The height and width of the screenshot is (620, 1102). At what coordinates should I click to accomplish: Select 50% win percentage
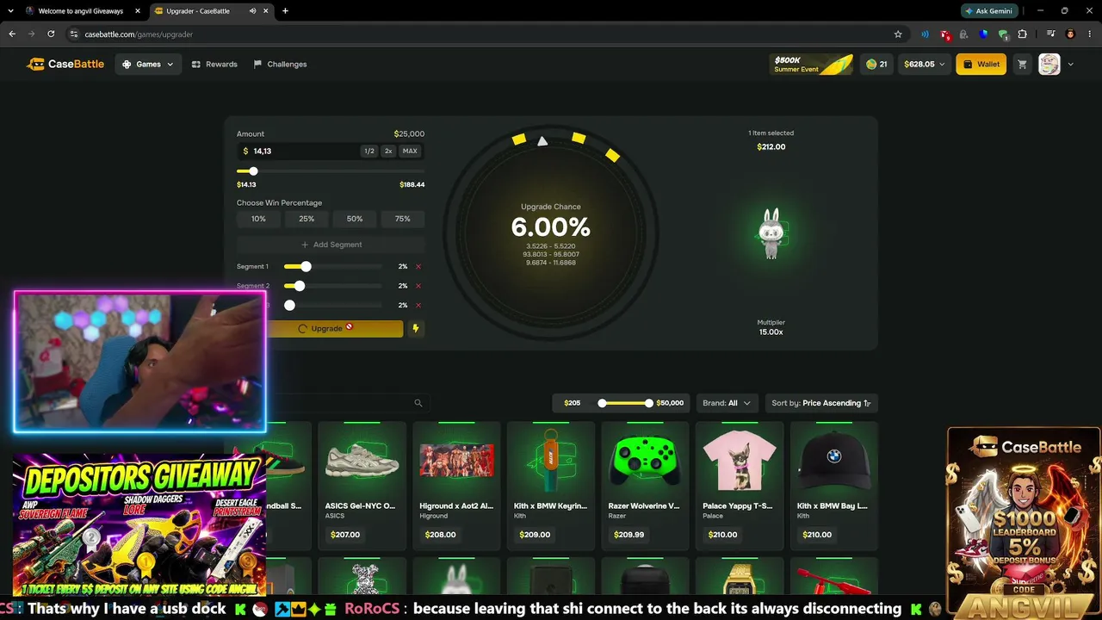point(355,219)
